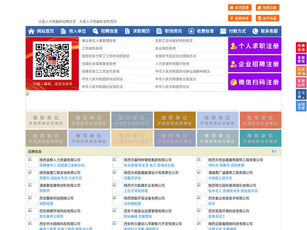Click the 金币充值 orange button
The height and width of the screenshot is (230, 307).
click(267, 18)
